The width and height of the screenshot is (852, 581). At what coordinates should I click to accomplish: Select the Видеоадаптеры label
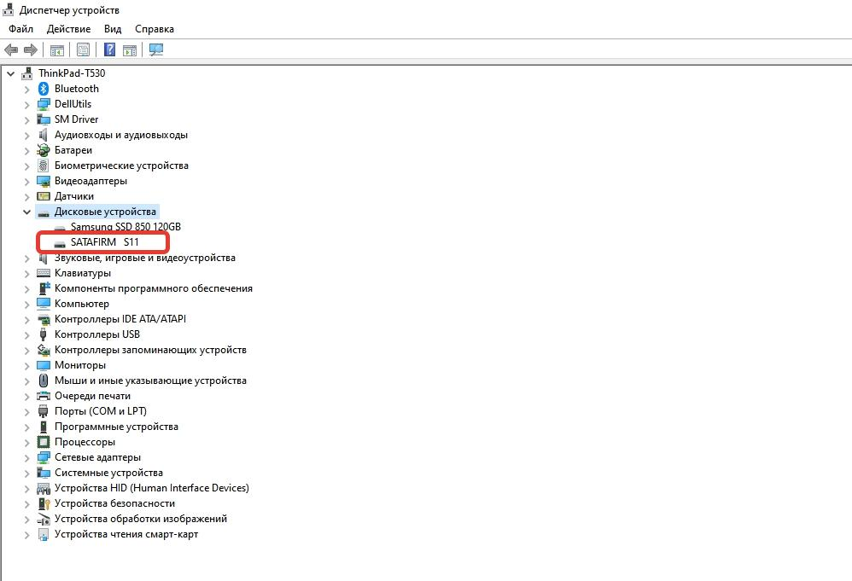[90, 181]
